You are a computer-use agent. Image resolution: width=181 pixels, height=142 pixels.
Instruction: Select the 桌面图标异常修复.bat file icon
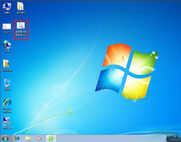[x=21, y=29]
